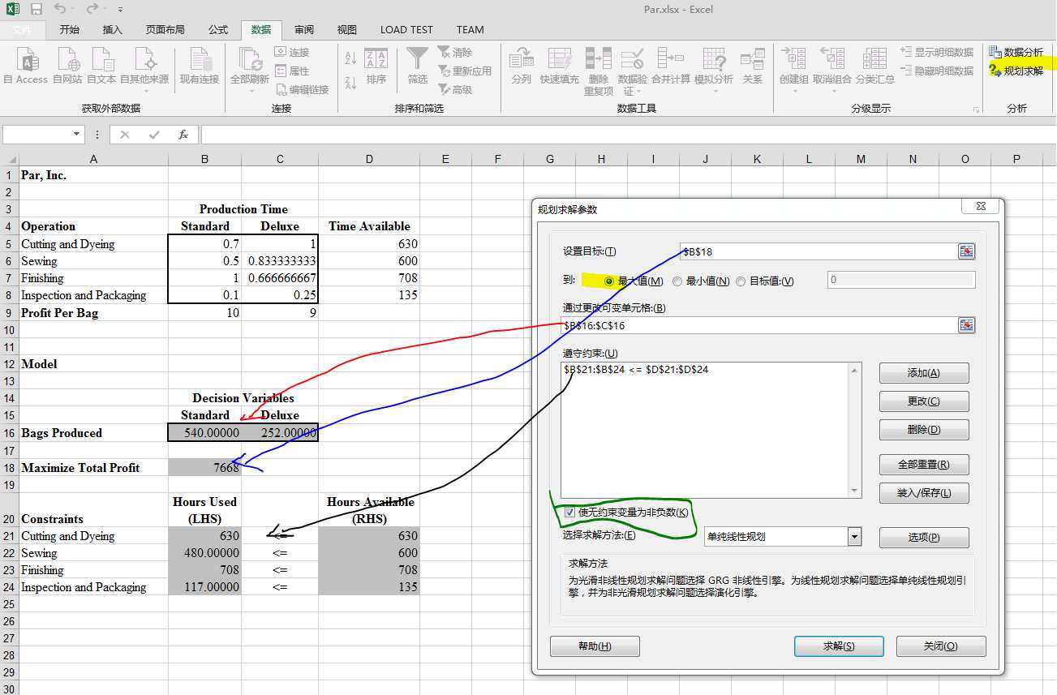This screenshot has height=695, width=1057.
Task: Switch to the Page Layout (页面布局) tab
Action: tap(165, 30)
